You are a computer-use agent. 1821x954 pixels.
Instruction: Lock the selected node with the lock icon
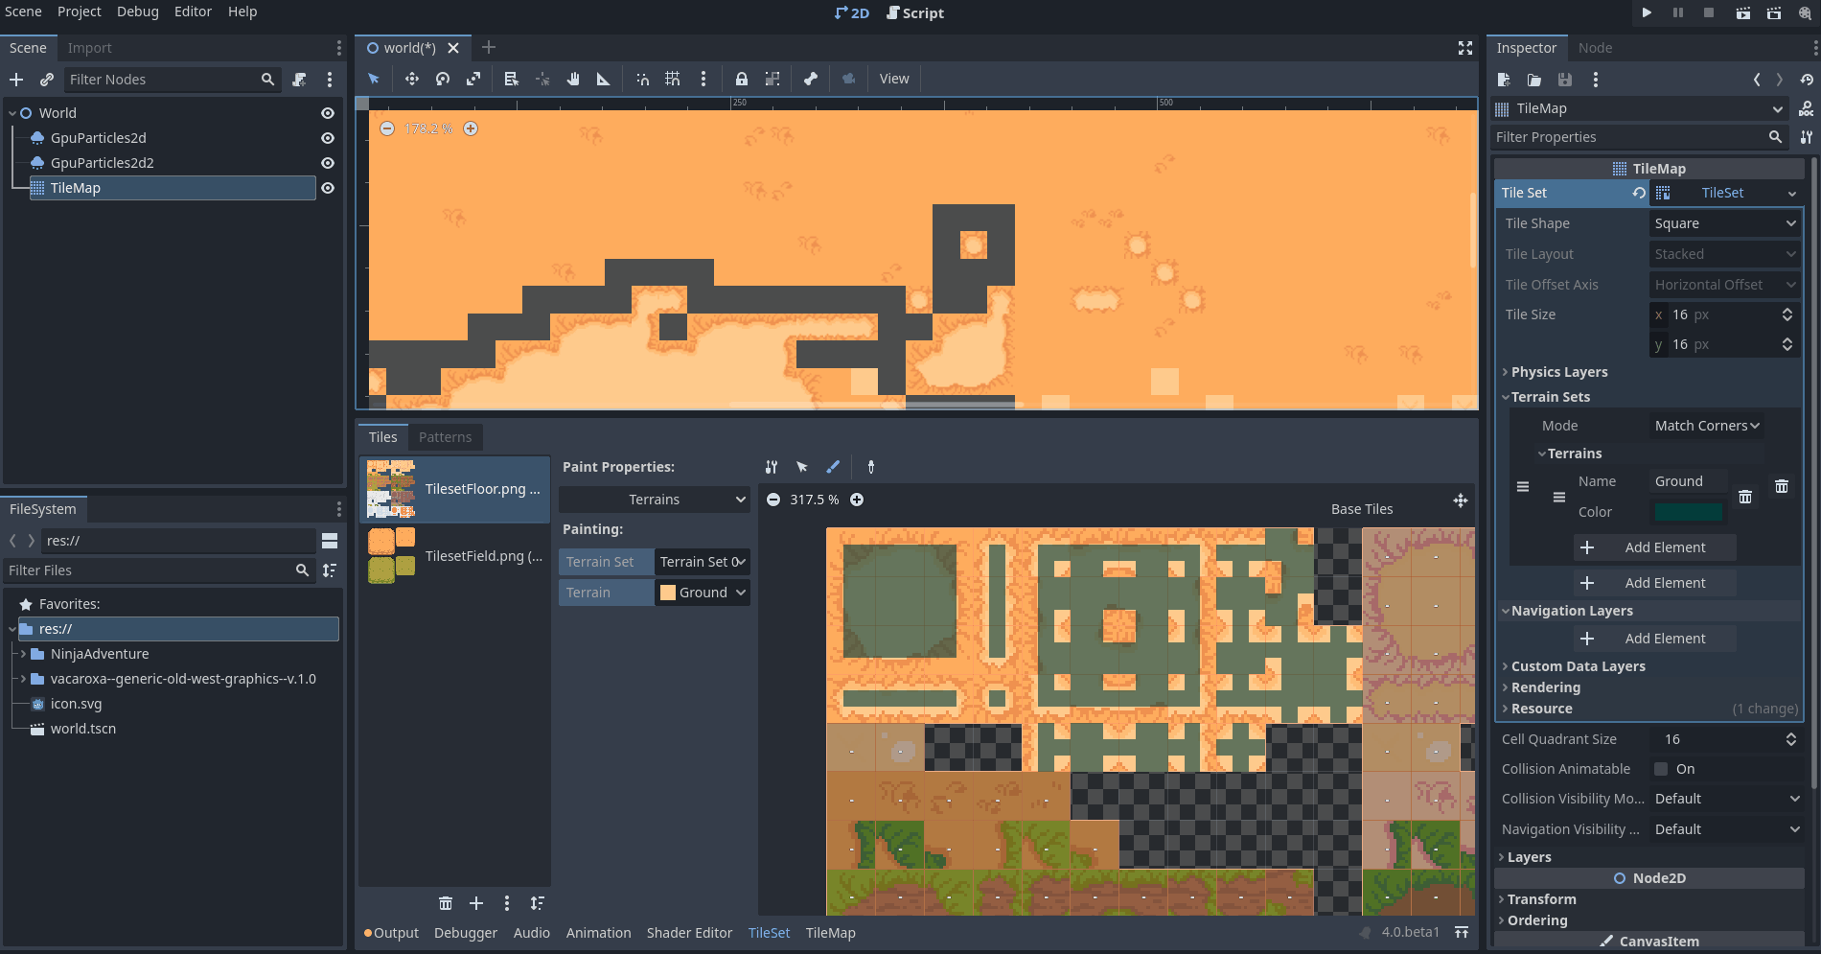[741, 79]
